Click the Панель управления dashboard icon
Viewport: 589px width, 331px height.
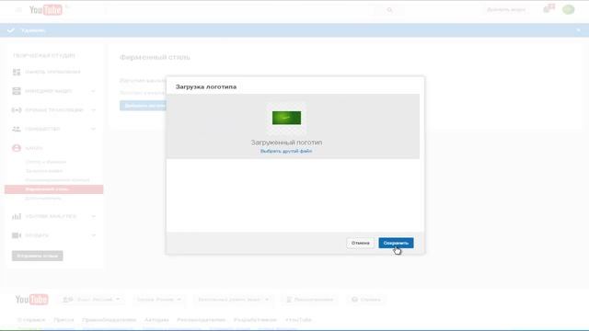[17, 72]
